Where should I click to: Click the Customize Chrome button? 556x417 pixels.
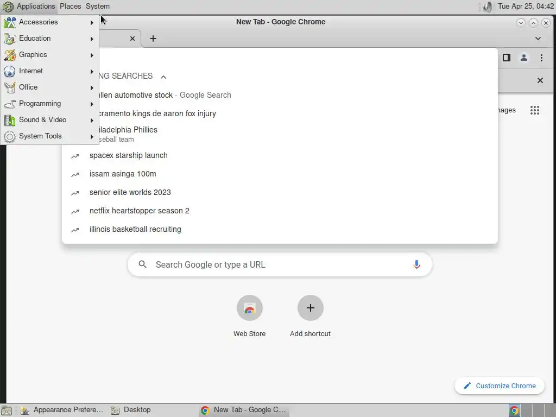tap(500, 386)
